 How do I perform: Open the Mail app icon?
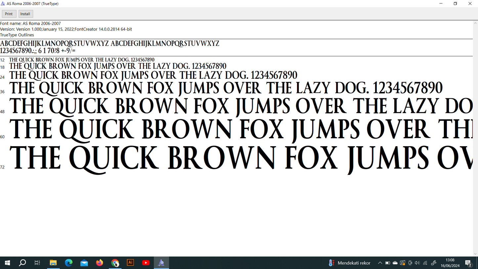pos(84,262)
